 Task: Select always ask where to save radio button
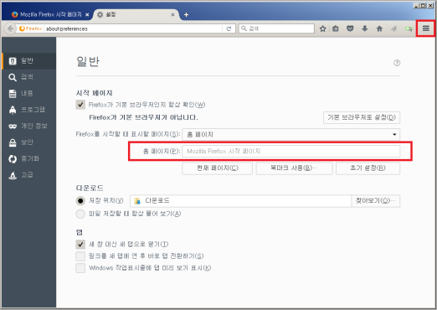(x=80, y=214)
